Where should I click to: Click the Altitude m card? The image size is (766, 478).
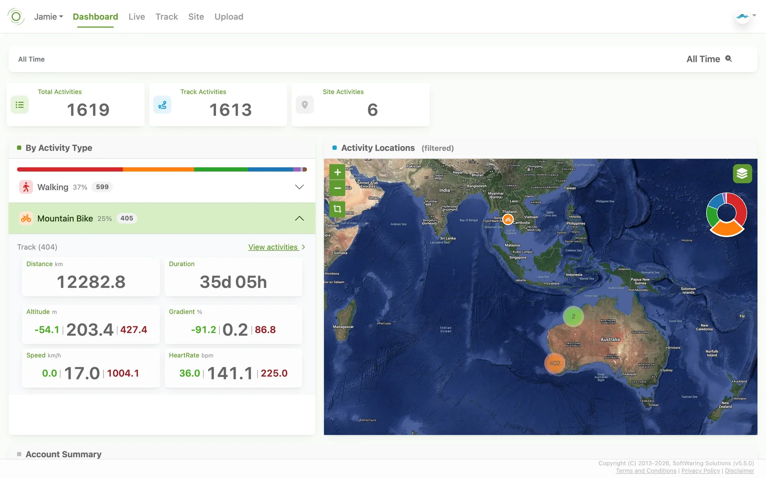(91, 325)
